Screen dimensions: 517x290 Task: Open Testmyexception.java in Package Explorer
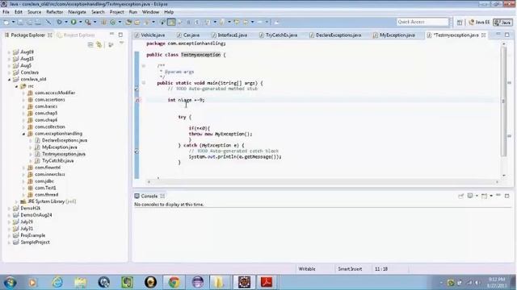click(x=64, y=154)
